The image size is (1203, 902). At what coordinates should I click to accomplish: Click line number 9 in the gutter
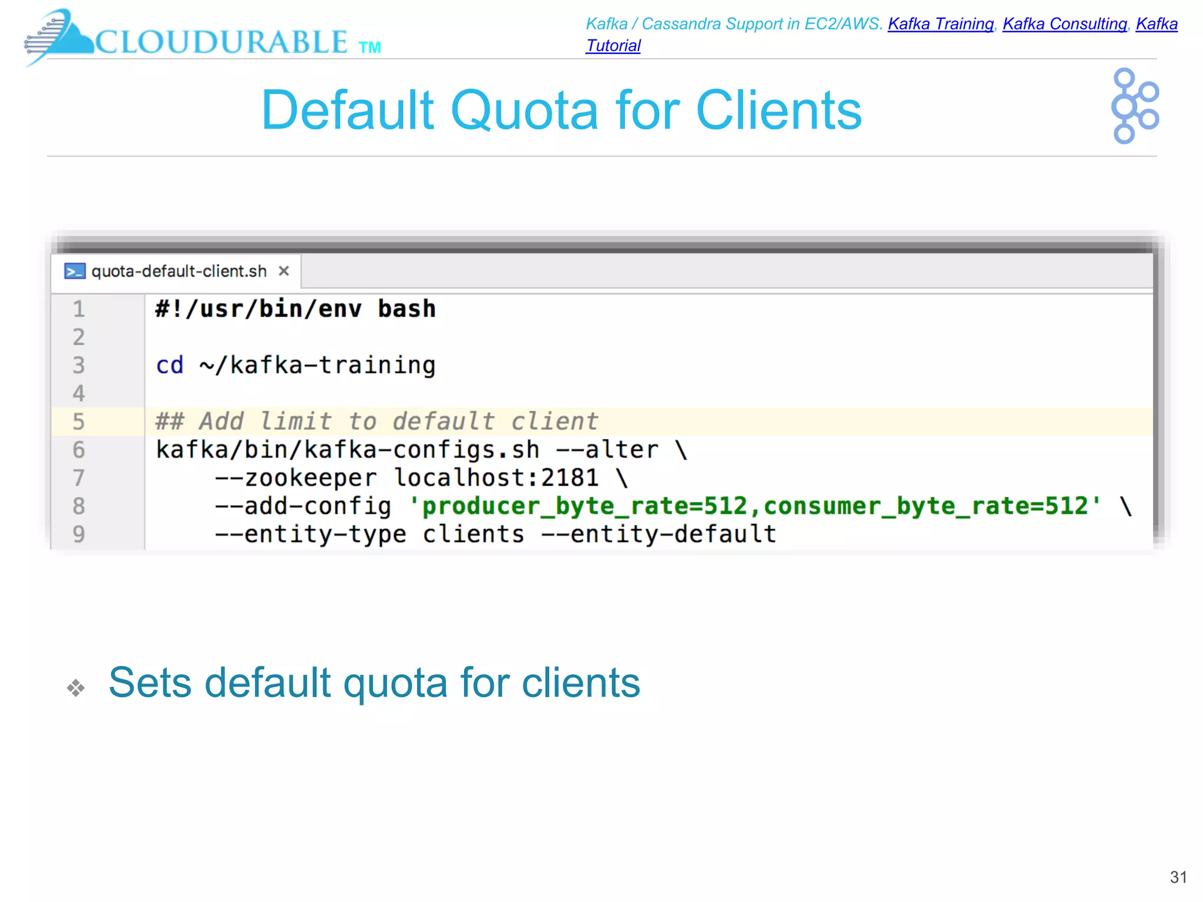(x=79, y=534)
